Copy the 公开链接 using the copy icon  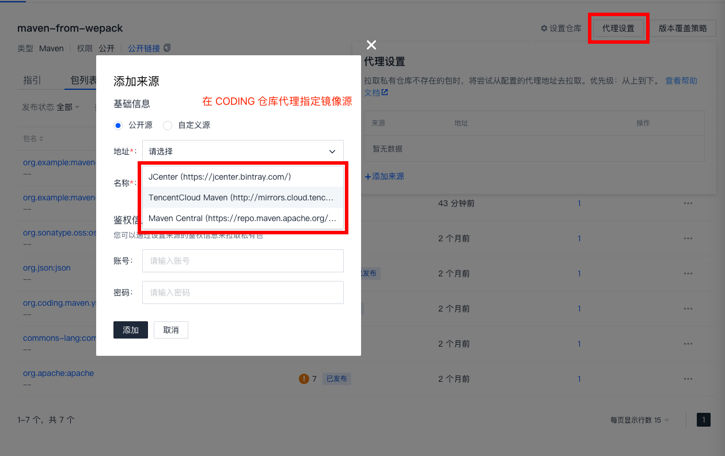pyautogui.click(x=167, y=48)
